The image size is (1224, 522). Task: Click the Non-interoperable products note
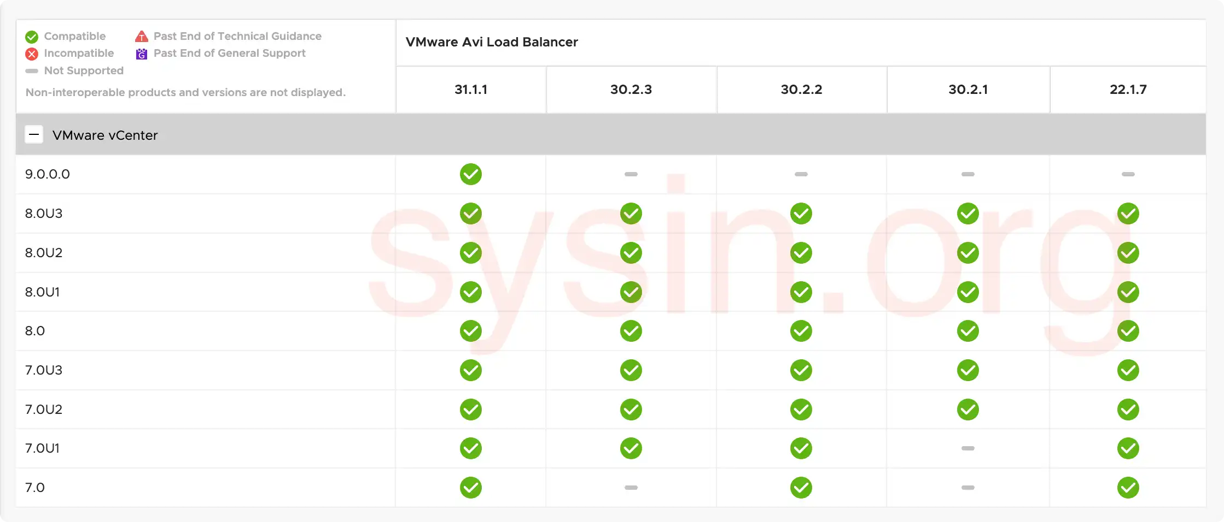click(185, 92)
